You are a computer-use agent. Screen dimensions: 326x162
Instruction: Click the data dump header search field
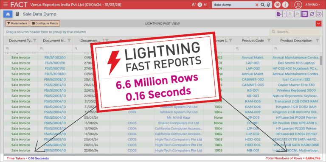(x=233, y=5)
